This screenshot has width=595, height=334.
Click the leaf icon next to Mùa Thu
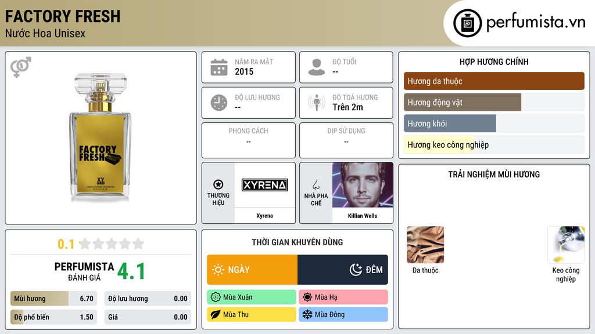click(216, 314)
